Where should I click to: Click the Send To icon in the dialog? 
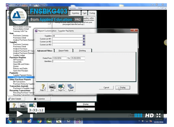point(62,87)
